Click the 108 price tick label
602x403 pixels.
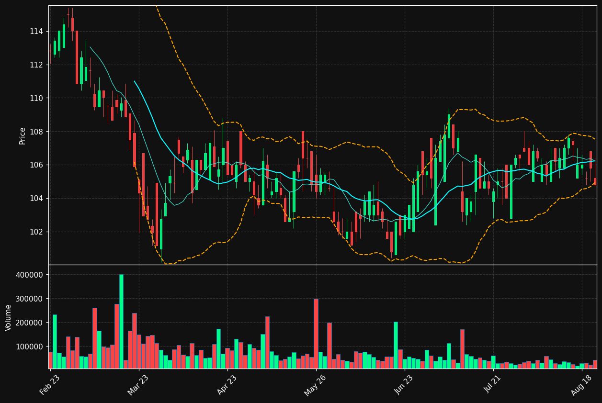click(x=36, y=132)
